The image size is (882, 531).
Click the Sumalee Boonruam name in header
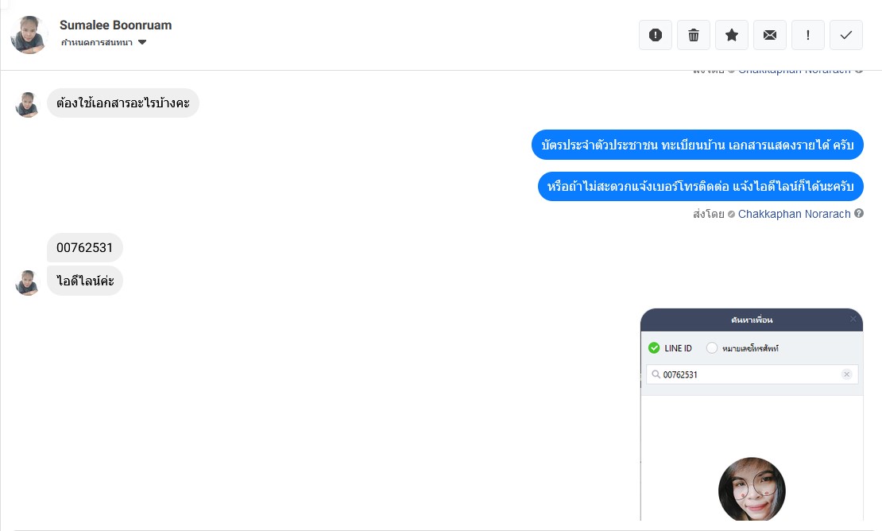tap(115, 25)
